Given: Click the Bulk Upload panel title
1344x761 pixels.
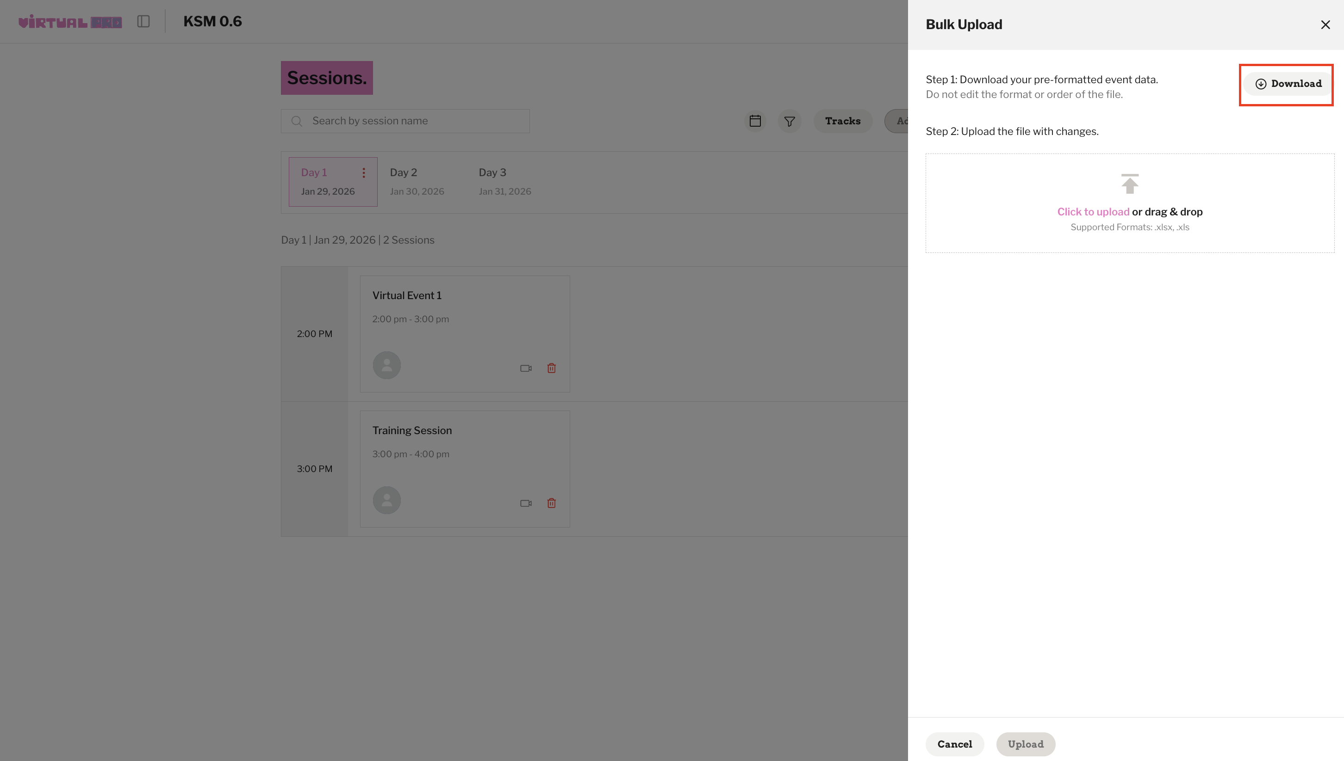Looking at the screenshot, I should coord(964,25).
